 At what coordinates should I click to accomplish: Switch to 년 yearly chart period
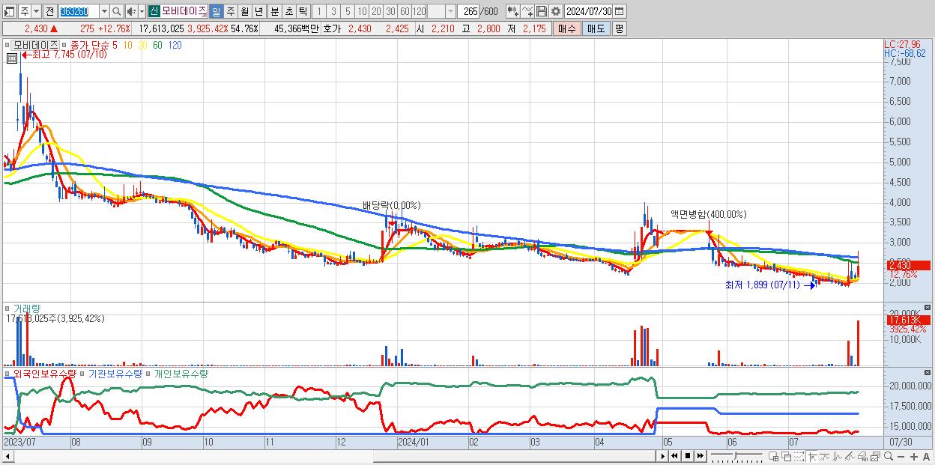(x=258, y=11)
